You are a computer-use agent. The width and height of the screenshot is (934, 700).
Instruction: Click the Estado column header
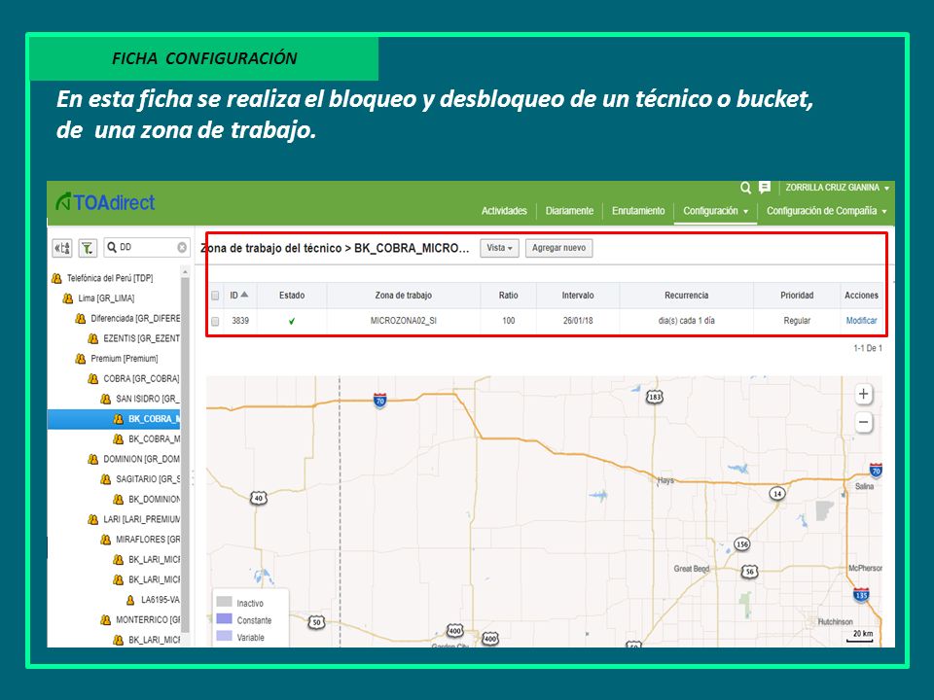tap(292, 296)
